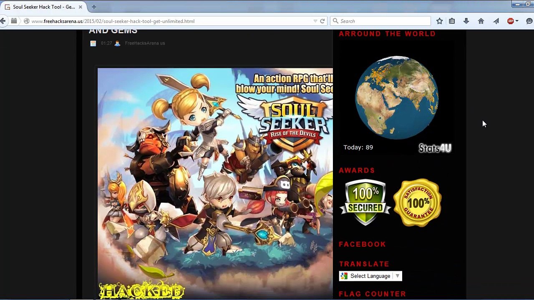Click the 100% Satisfaction Guarantee gold badge
Screen dimensions: 534x300
418,203
